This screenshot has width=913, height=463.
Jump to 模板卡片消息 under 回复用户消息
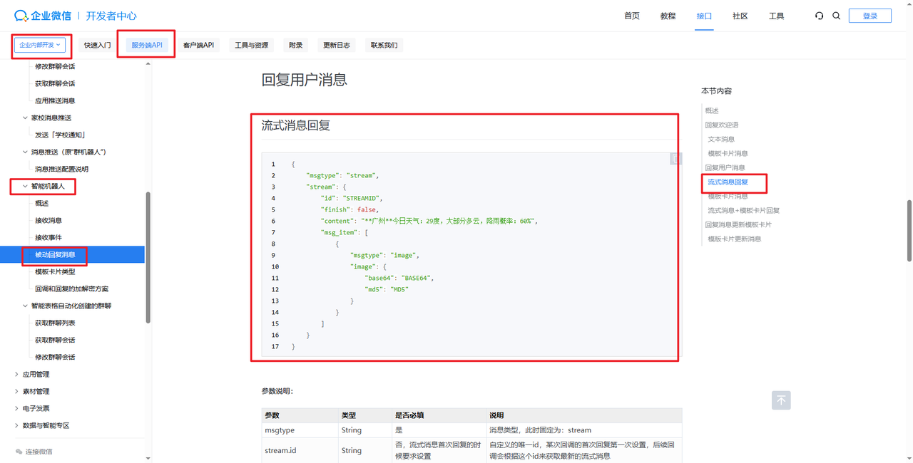point(728,196)
